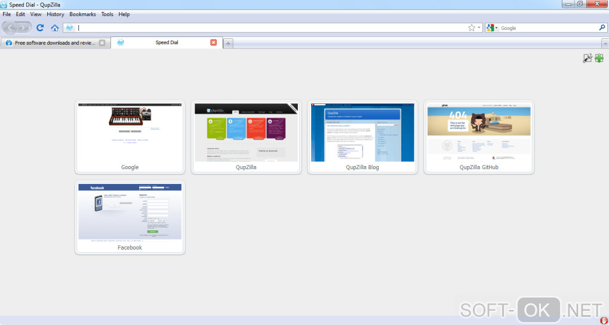Open the Edit menu

[20, 14]
